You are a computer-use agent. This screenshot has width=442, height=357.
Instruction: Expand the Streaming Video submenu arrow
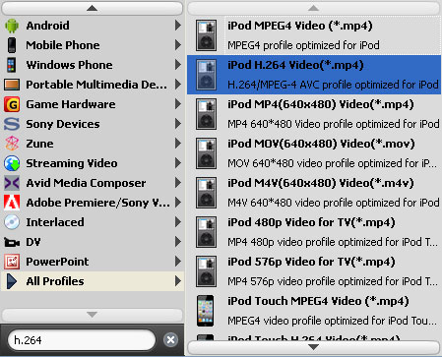coord(178,163)
